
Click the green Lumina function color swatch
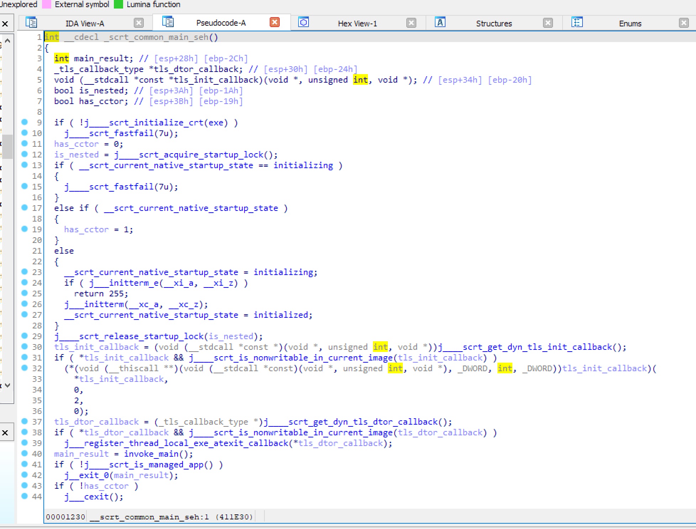click(118, 4)
